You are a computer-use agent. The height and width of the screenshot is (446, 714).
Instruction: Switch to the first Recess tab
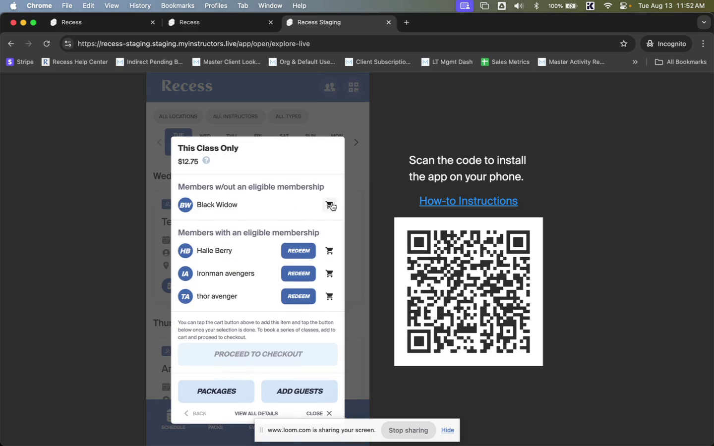click(x=102, y=22)
